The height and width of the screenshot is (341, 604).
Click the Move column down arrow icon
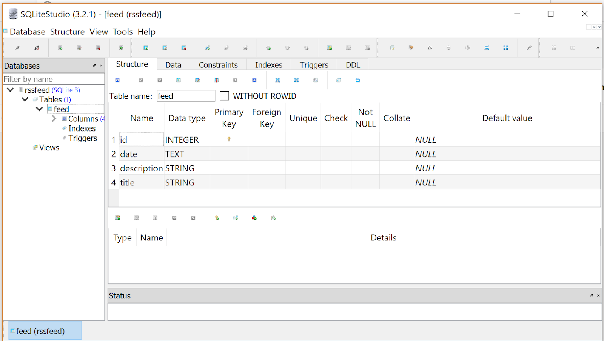click(x=254, y=80)
